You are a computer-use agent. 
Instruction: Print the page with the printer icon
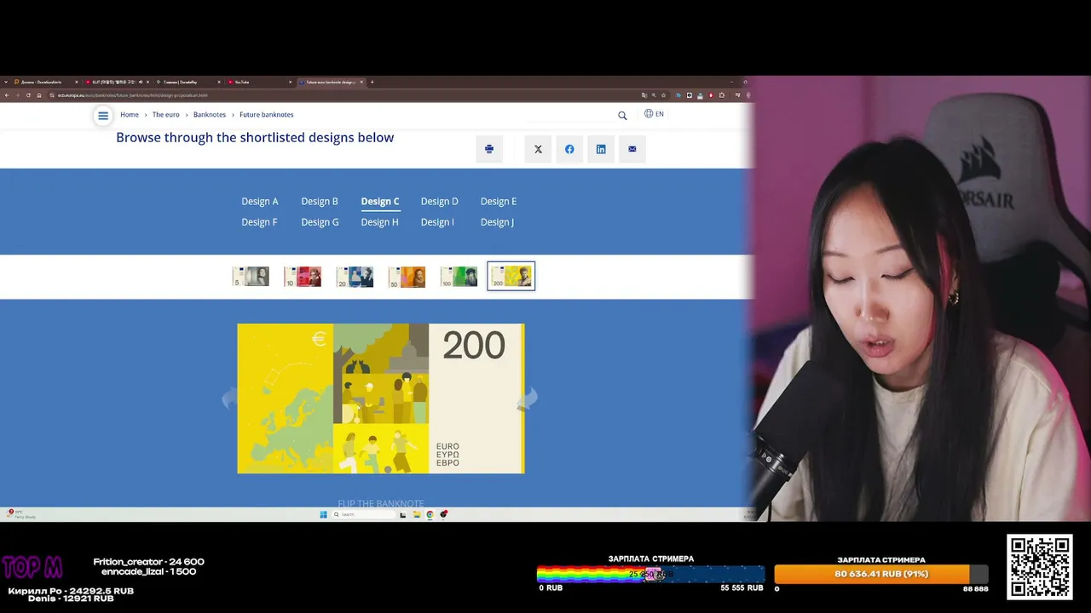click(x=489, y=149)
